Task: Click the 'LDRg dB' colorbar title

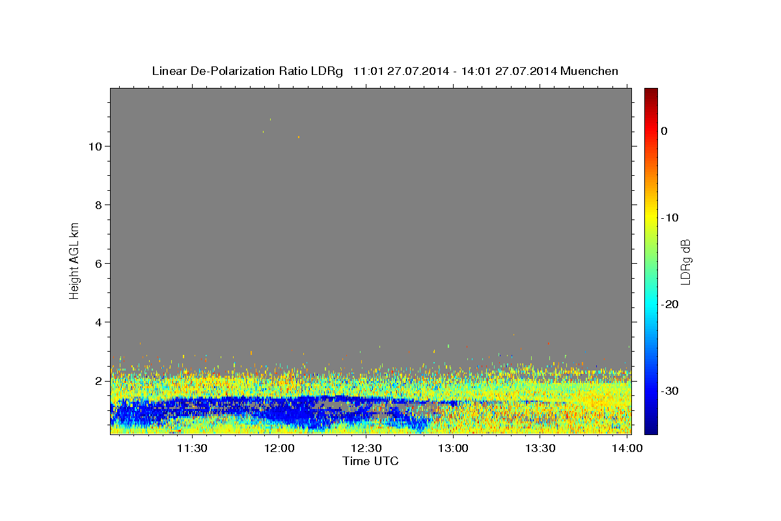Action: point(685,261)
